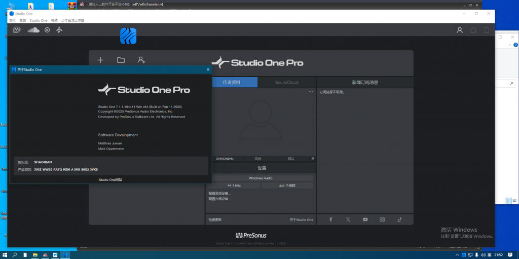Click Studio One icon in the taskbar
Screen dimensions: 519x259
tap(65, 255)
